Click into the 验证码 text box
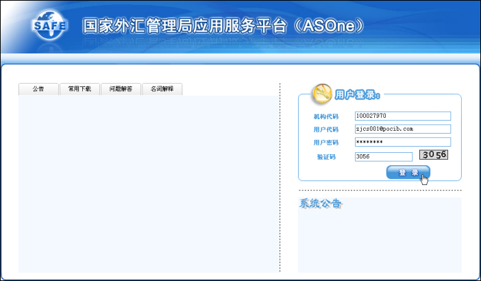The image size is (481, 281). coord(383,157)
